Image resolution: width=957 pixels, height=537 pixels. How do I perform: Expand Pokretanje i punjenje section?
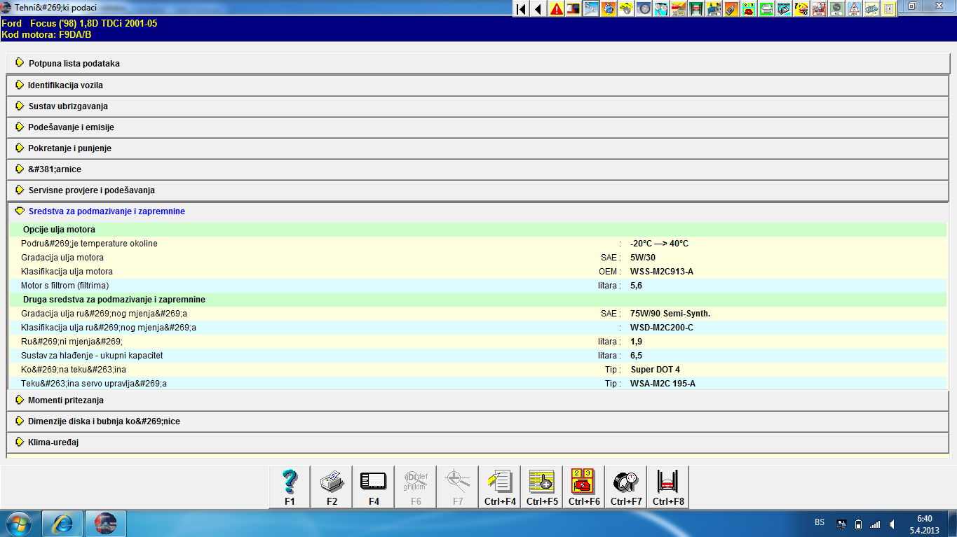pos(478,148)
